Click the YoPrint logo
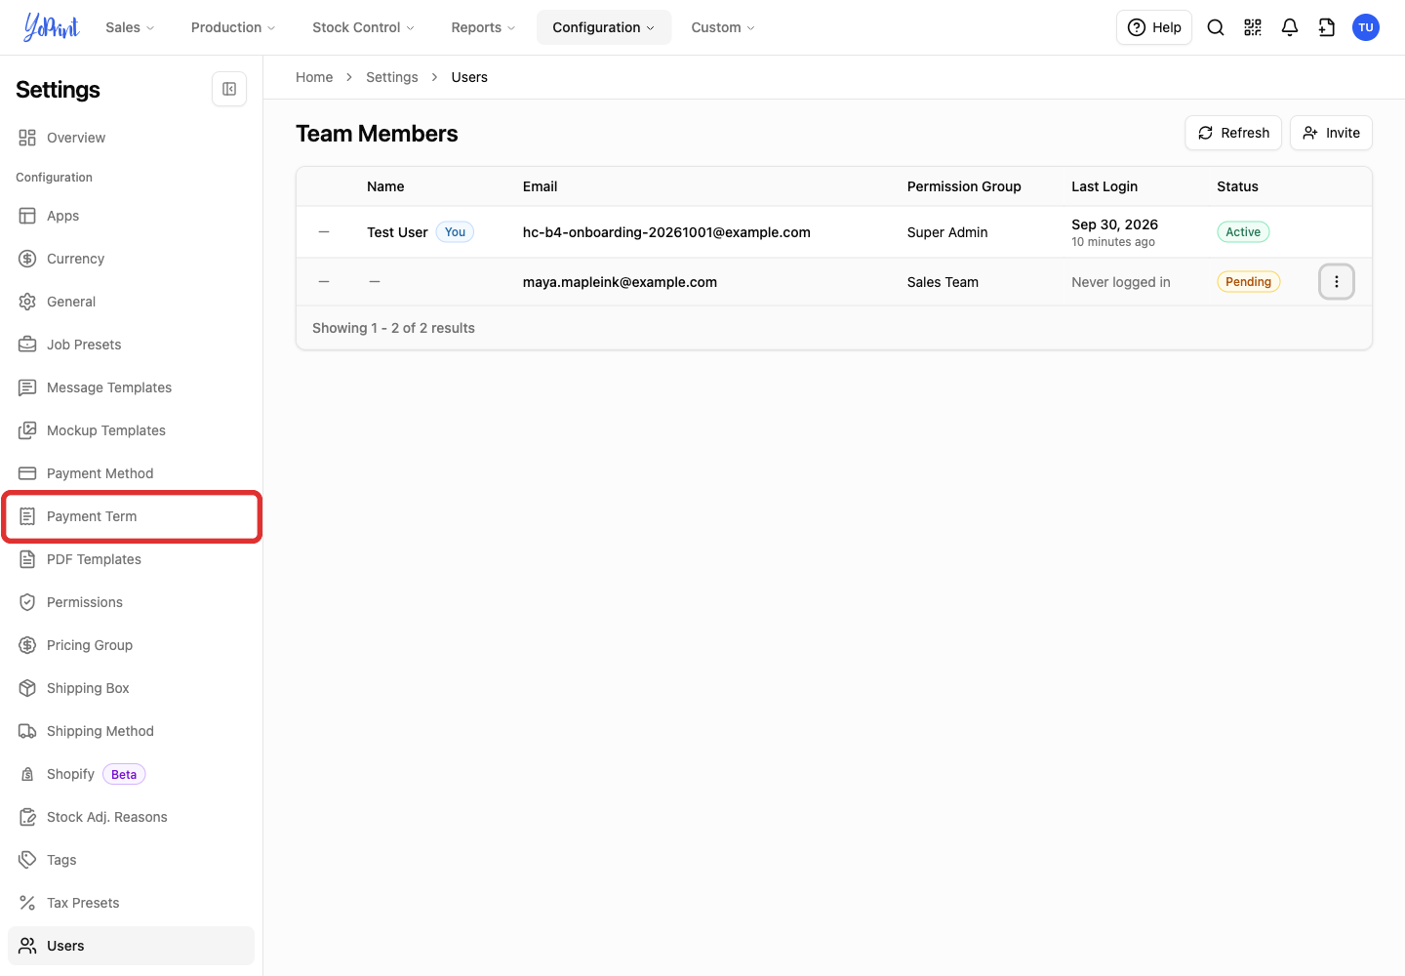This screenshot has height=976, width=1405. [x=51, y=27]
